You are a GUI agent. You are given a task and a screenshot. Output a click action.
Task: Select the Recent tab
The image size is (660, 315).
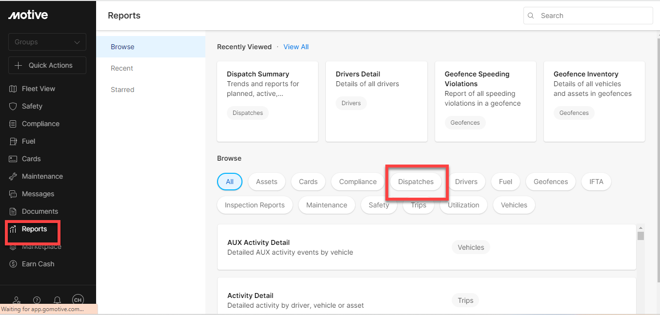[151, 68]
